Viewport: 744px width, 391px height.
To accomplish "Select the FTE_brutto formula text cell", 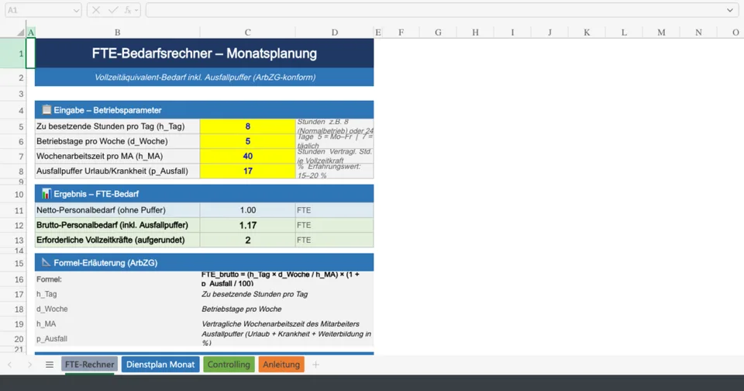I will coord(287,279).
